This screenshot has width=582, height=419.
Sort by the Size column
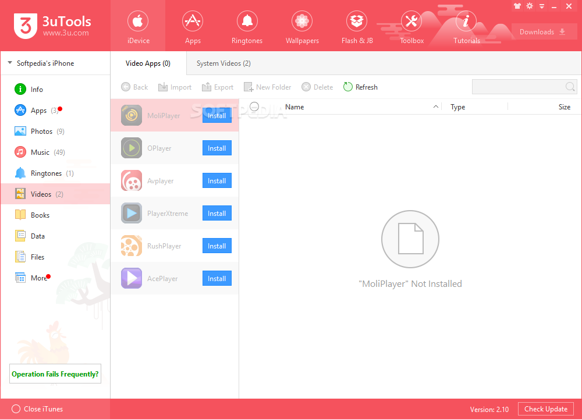coord(564,107)
